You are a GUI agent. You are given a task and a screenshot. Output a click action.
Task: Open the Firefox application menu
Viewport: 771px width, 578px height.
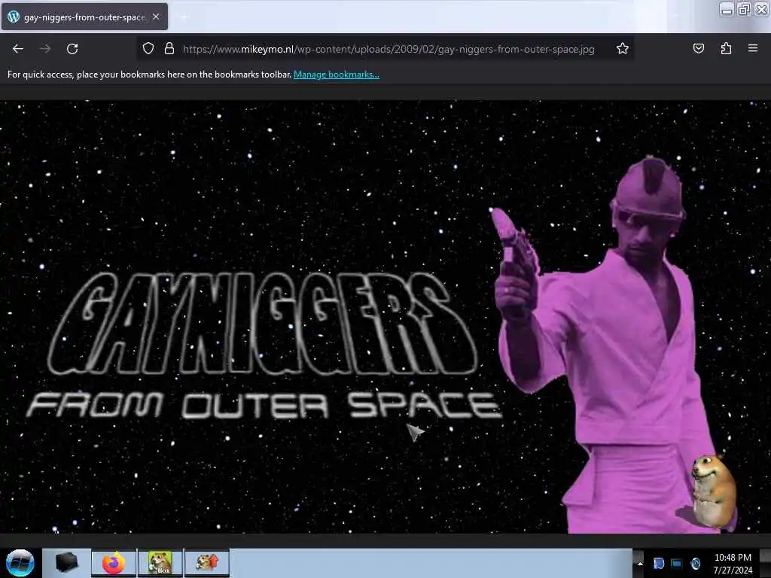[753, 48]
